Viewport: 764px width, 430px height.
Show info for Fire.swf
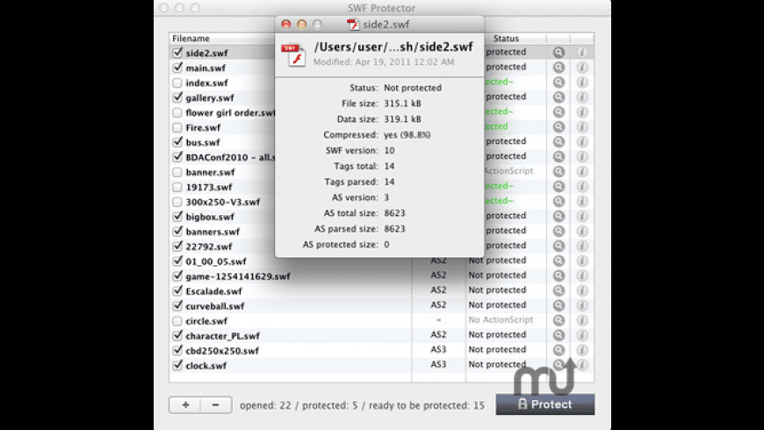pyautogui.click(x=581, y=126)
